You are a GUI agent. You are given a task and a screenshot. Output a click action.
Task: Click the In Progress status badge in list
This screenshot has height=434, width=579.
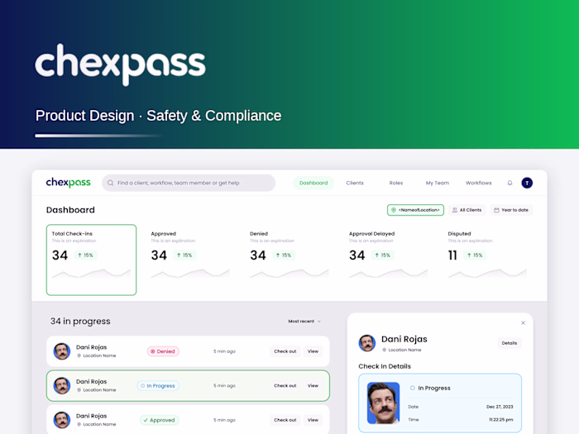[x=158, y=386]
